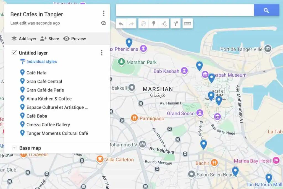This screenshot has width=283, height=189.
Task: Click Bab Kasbah purple marker
Action: click(x=184, y=71)
